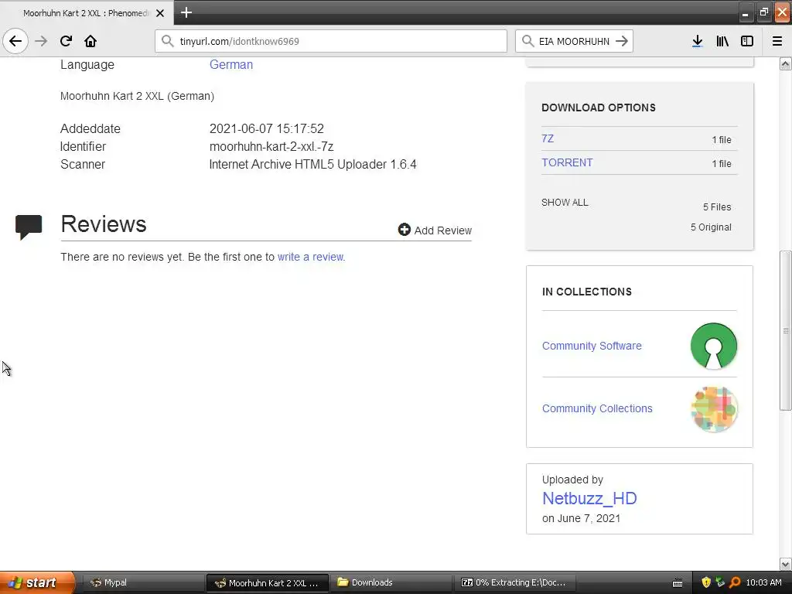792x594 pixels.
Task: Open the downloads panel arrow icon
Action: (698, 41)
